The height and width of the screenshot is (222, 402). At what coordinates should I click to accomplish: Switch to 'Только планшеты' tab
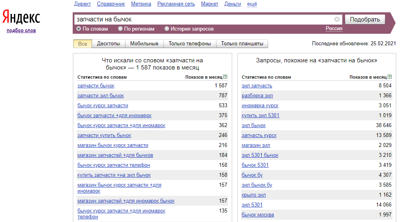[x=242, y=44]
